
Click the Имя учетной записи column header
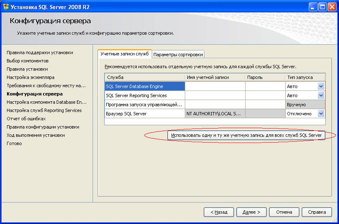[x=215, y=77]
